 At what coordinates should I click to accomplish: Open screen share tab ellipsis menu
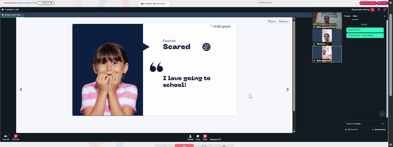click(23, 15)
